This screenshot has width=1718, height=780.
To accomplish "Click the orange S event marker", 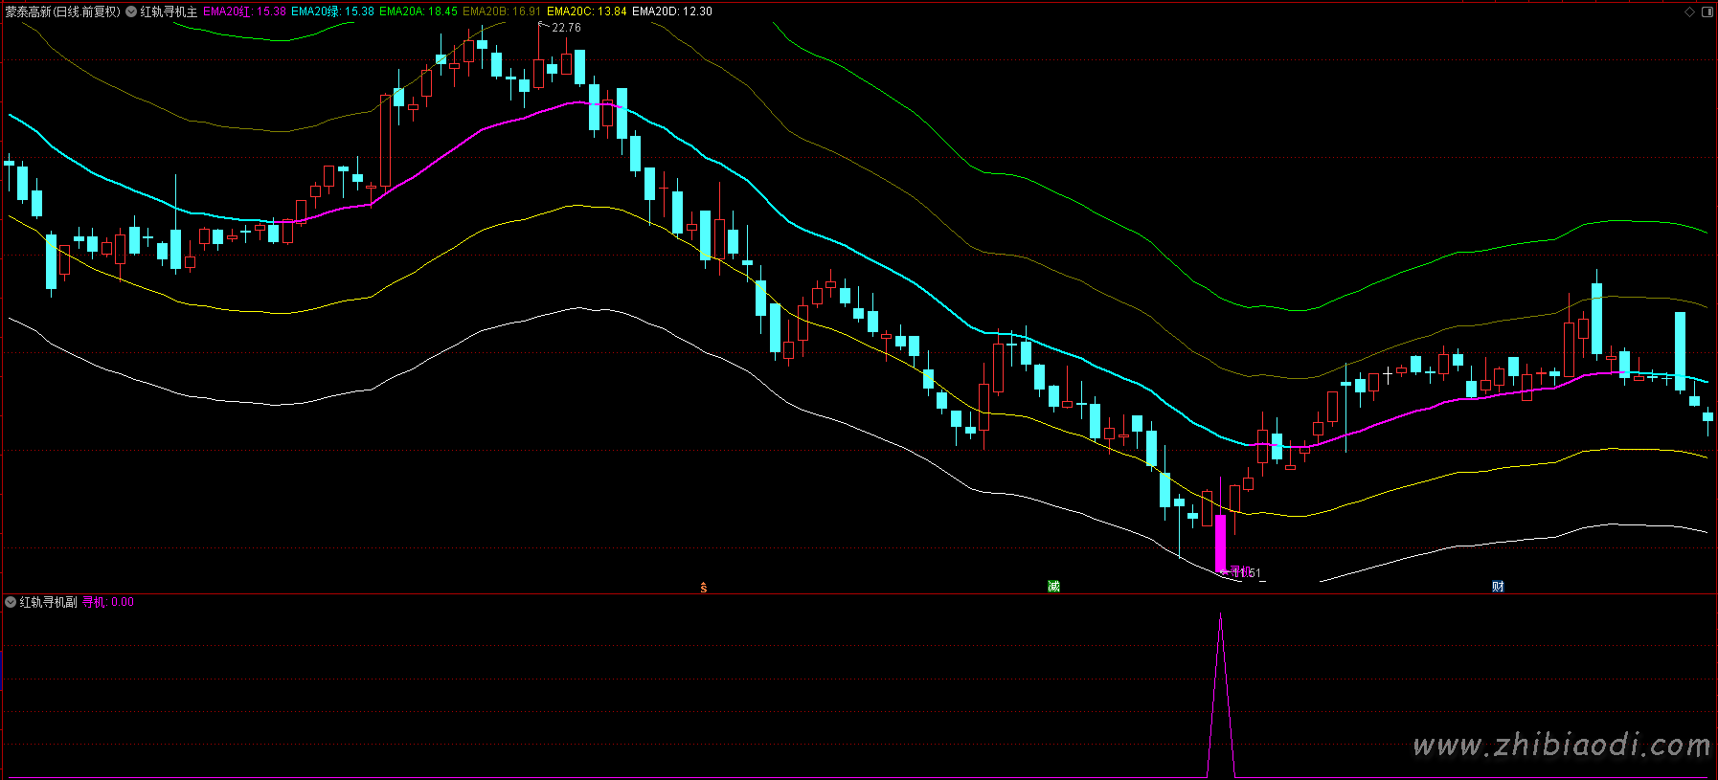I will pyautogui.click(x=704, y=588).
